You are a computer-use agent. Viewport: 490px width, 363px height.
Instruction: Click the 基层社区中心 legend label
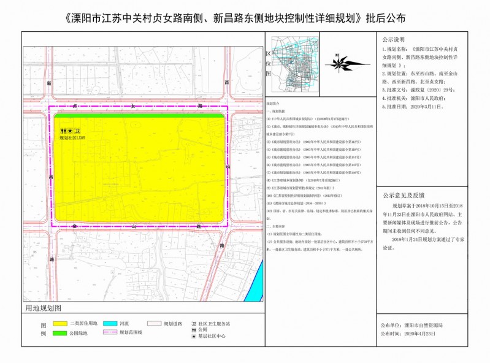click(212, 337)
